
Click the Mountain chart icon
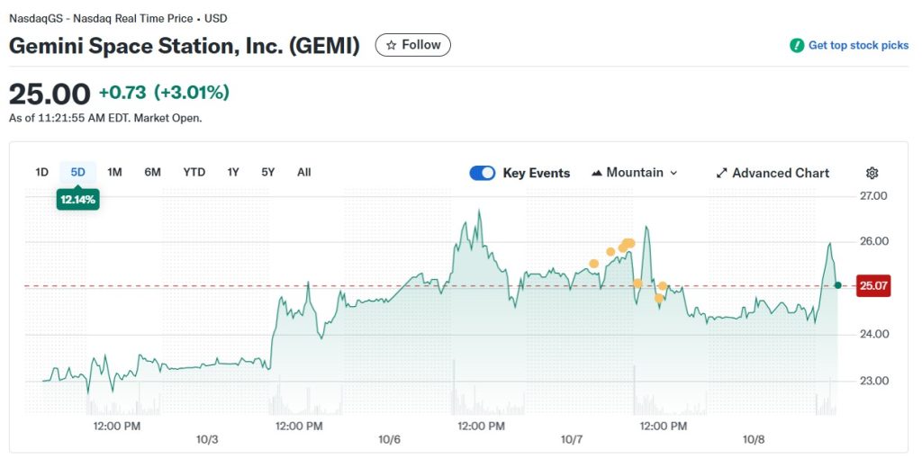[597, 173]
